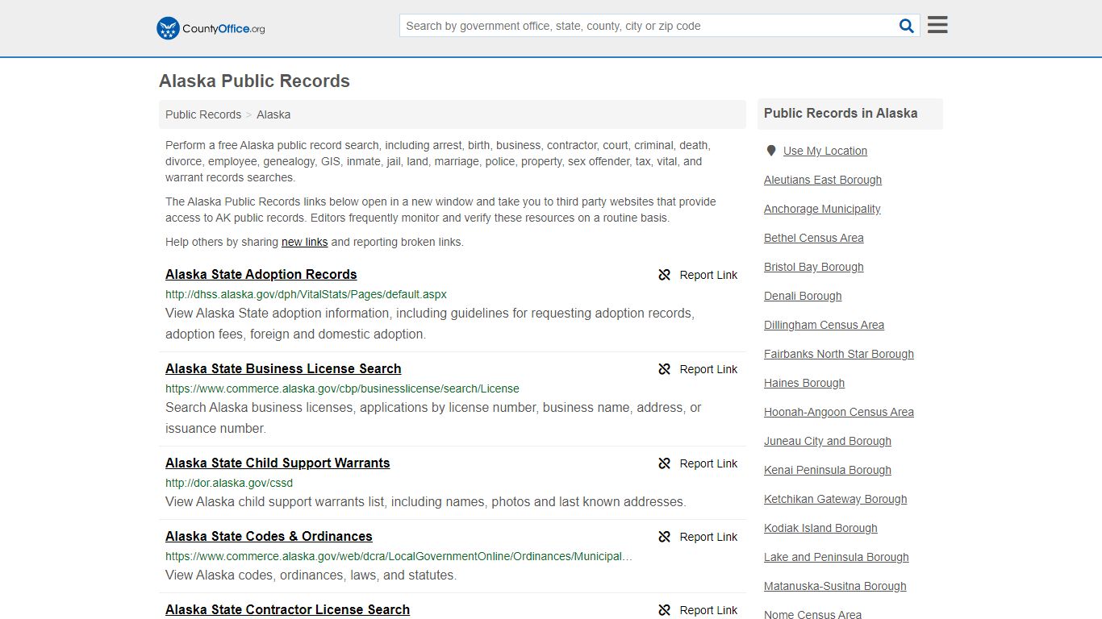
Task: Open Alaska State Adoption Records
Action: pyautogui.click(x=261, y=274)
